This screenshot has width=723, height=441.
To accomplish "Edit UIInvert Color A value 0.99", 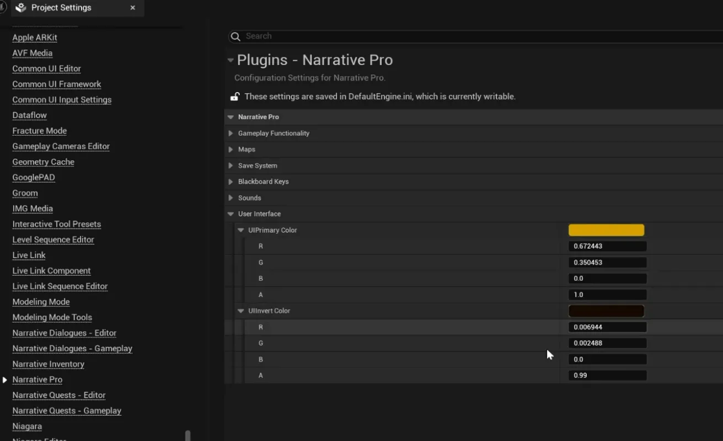I will pyautogui.click(x=607, y=375).
